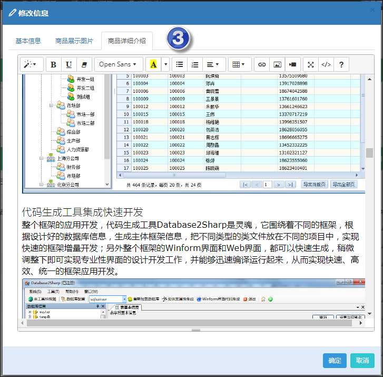Image resolution: width=383 pixels, height=377 pixels.
Task: Open the magic wand style menu
Action: coord(32,64)
